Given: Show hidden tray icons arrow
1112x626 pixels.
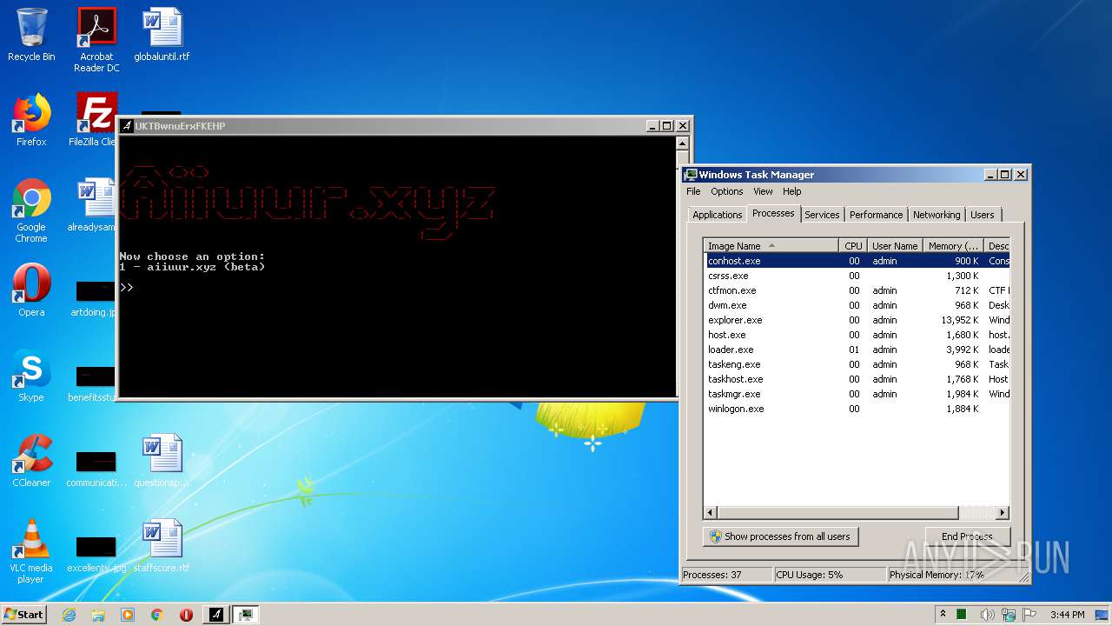Looking at the screenshot, I should point(943,615).
